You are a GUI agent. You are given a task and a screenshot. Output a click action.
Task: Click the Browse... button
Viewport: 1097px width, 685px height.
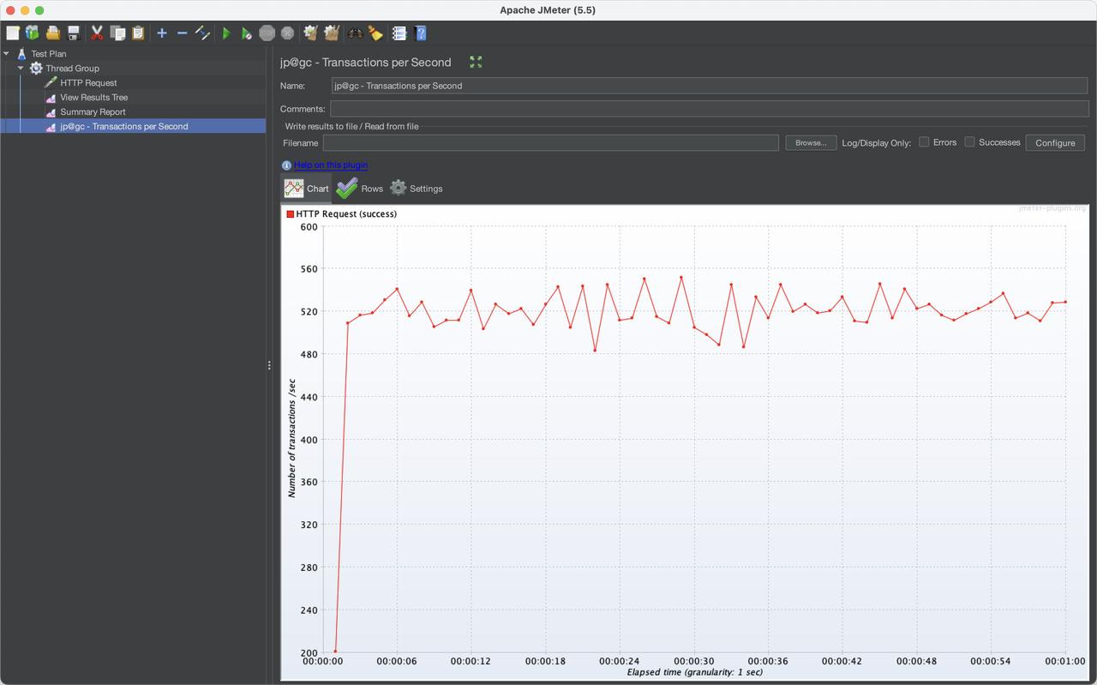coord(811,143)
